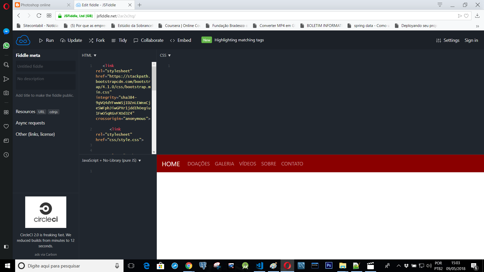
Task: Open a new browser tab
Action: point(139,5)
